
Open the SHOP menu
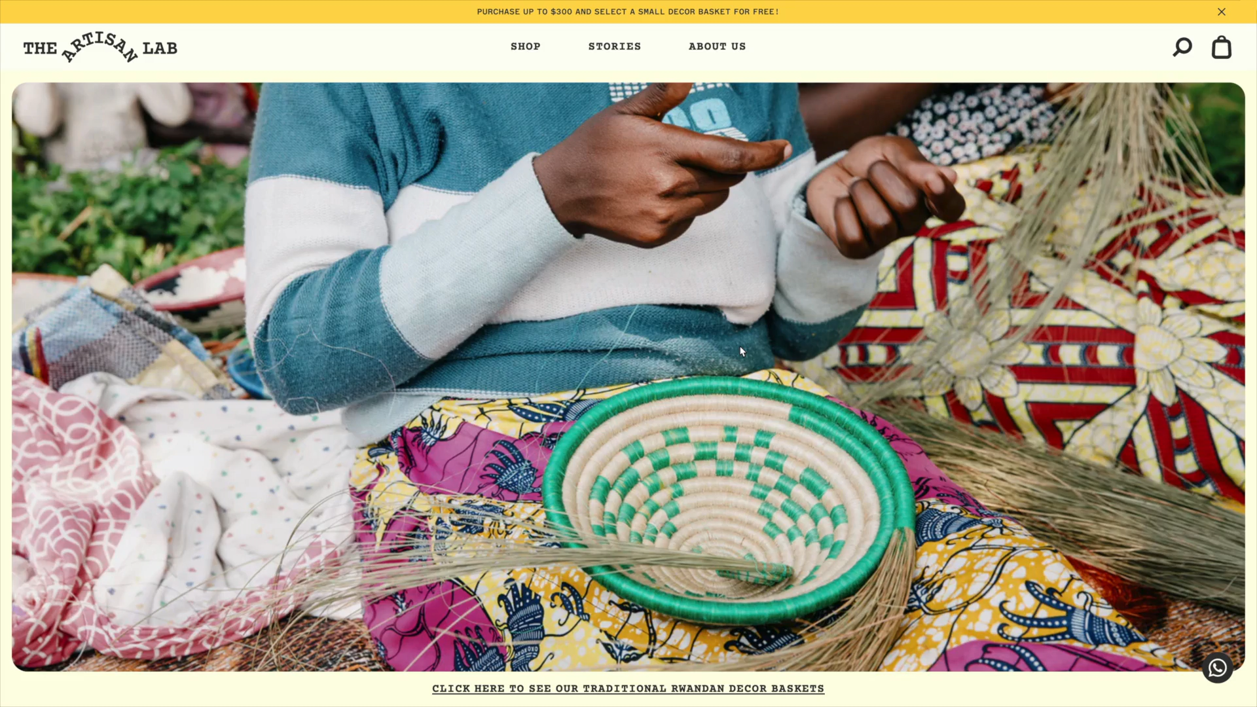coord(526,46)
